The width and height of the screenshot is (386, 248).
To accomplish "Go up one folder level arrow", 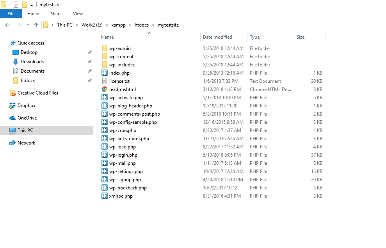I will click(36, 25).
